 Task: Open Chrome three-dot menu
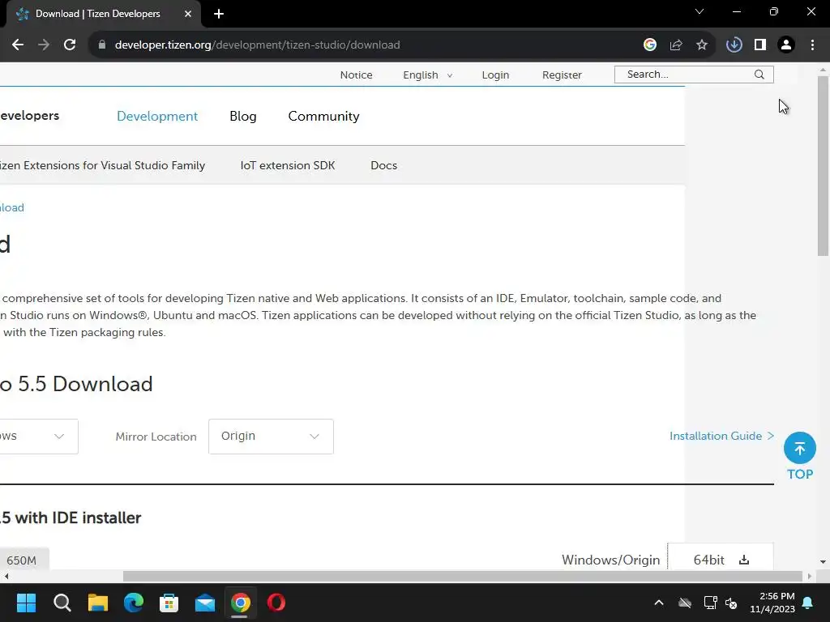click(x=812, y=45)
